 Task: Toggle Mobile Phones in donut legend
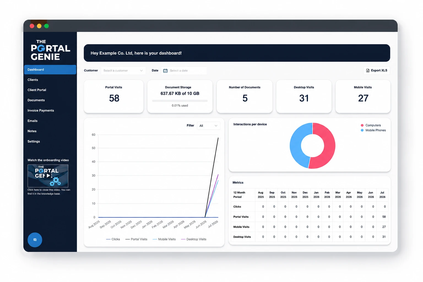[373, 130]
